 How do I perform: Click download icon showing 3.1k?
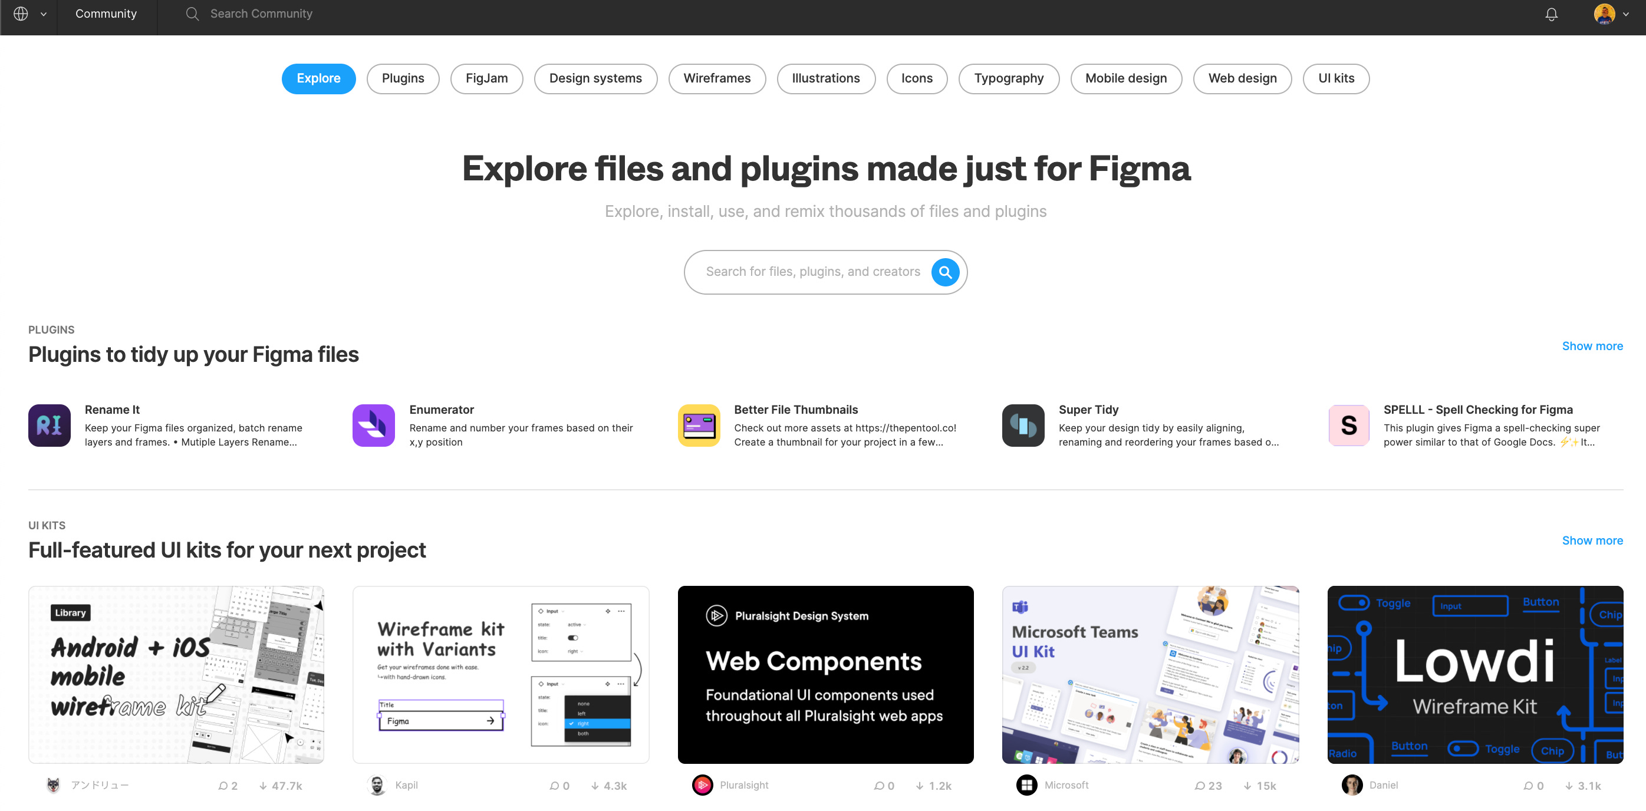click(x=1569, y=786)
